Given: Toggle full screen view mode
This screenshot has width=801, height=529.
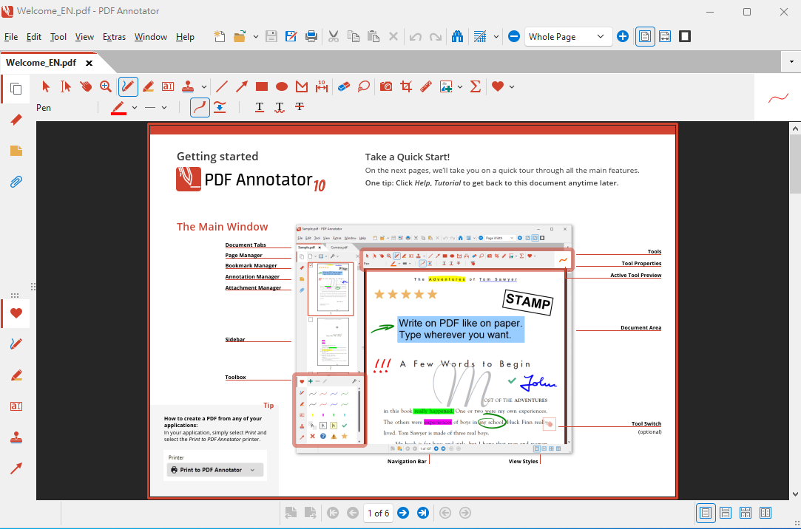Looking at the screenshot, I should click(685, 36).
